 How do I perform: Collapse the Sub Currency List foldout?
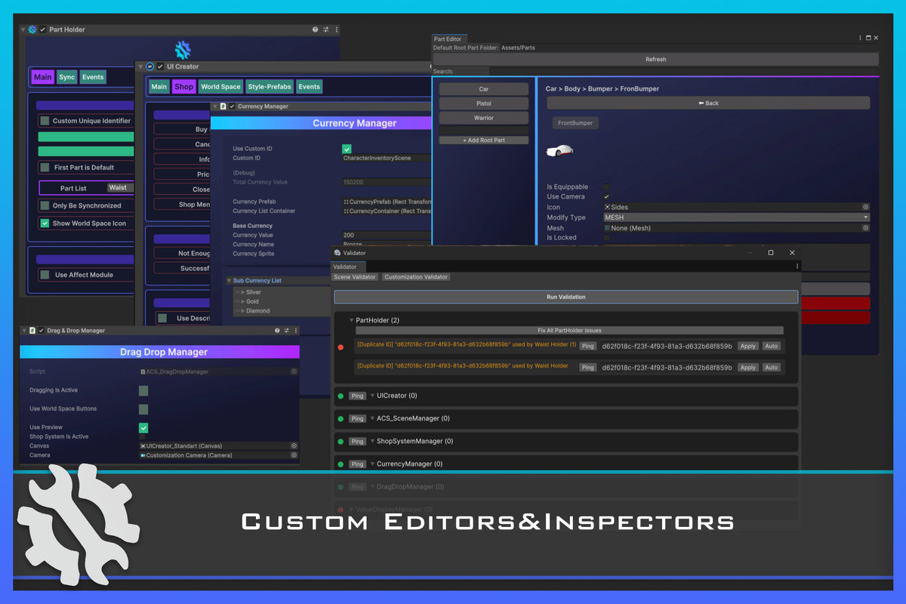(229, 281)
